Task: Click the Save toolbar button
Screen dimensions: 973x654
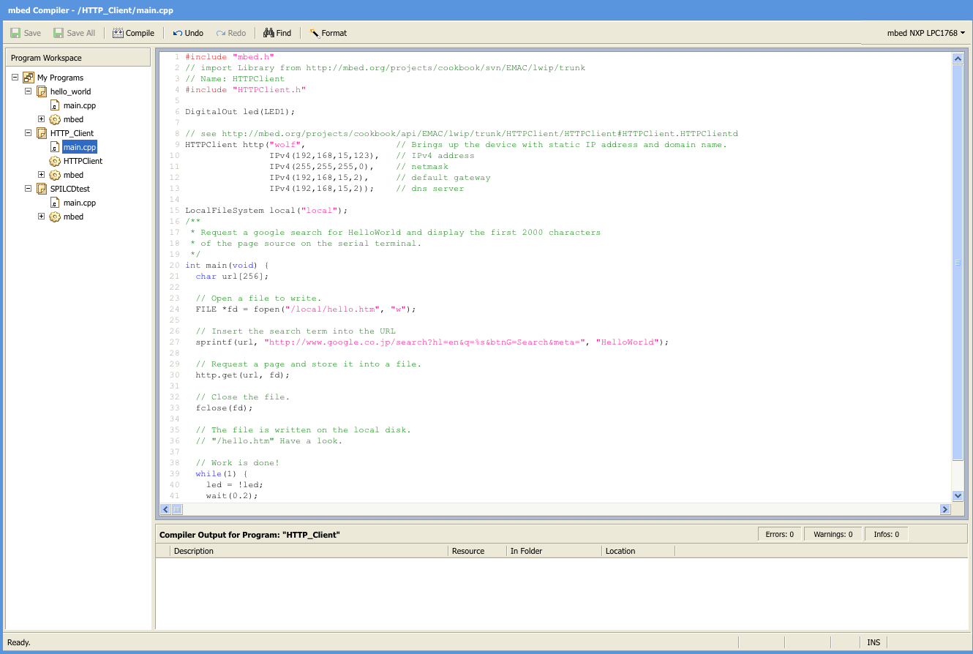Action: coord(26,33)
